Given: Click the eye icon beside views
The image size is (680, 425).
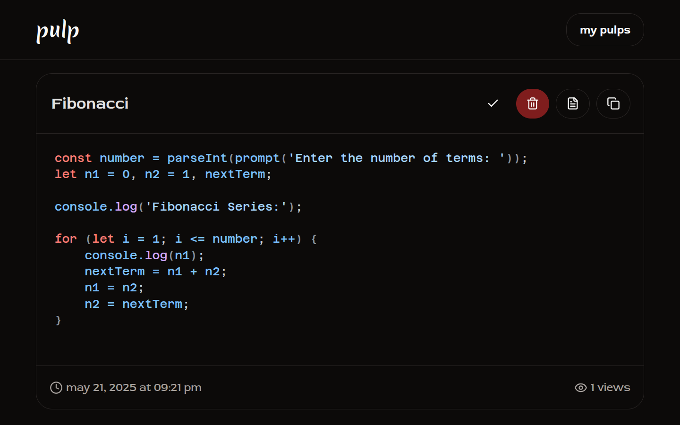Looking at the screenshot, I should point(581,388).
